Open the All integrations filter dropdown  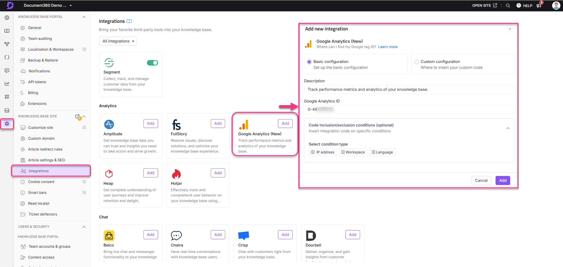(118, 41)
